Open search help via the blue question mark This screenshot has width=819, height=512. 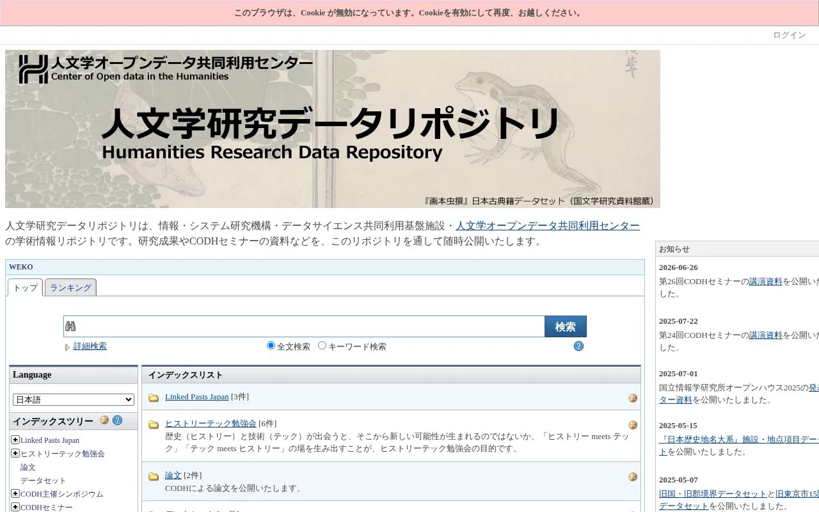point(578,346)
